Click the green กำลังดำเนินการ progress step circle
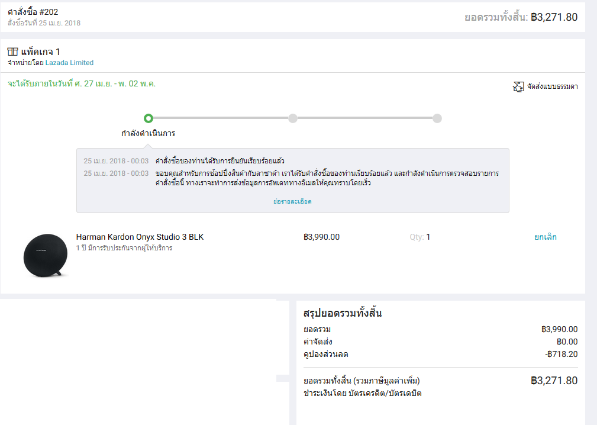The height and width of the screenshot is (425, 597). 149,118
